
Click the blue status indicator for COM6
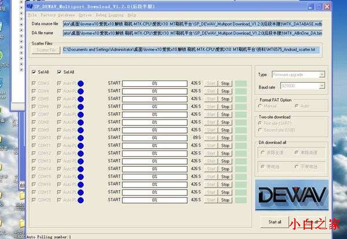80,106
